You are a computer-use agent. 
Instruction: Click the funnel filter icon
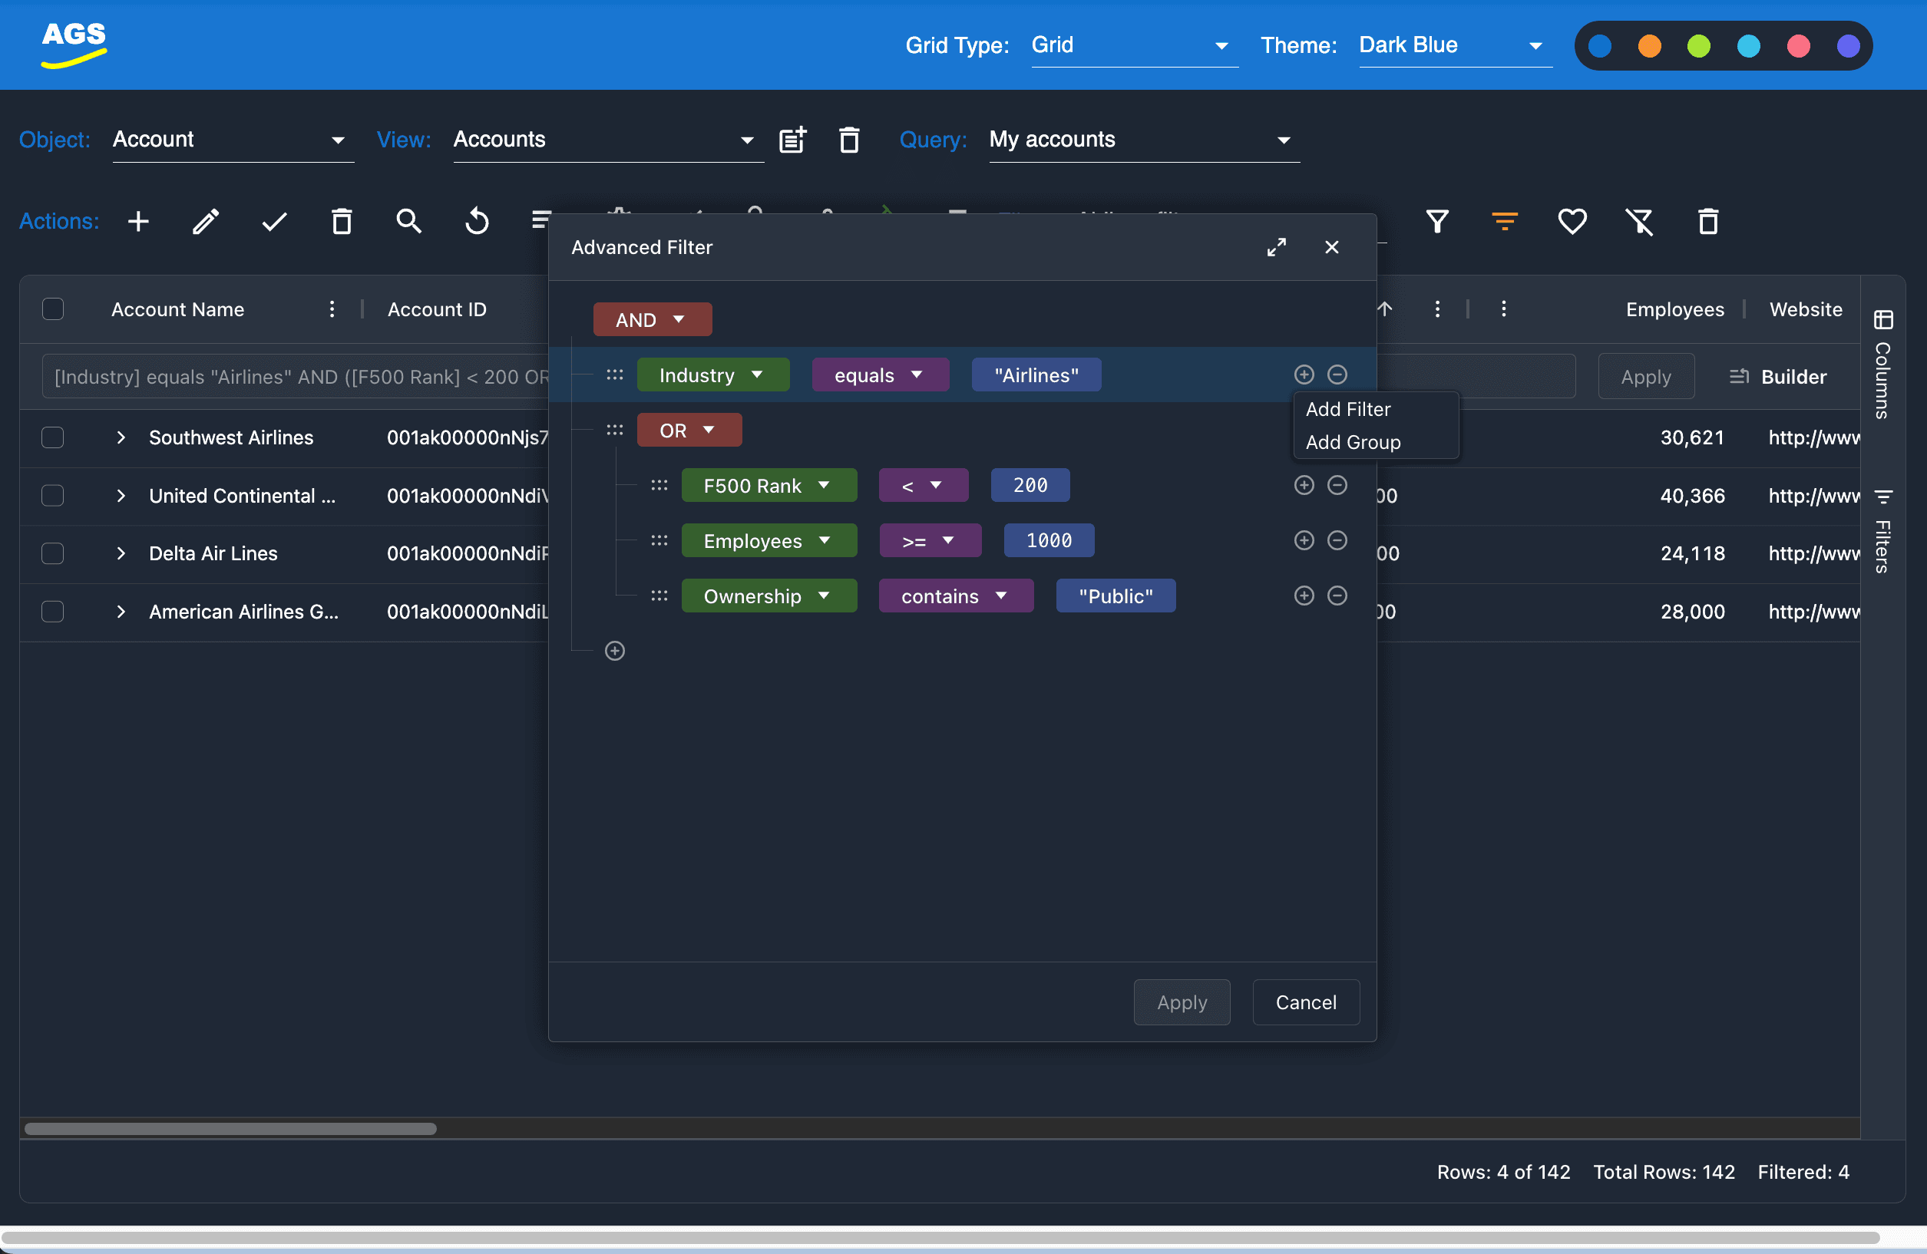coord(1437,221)
